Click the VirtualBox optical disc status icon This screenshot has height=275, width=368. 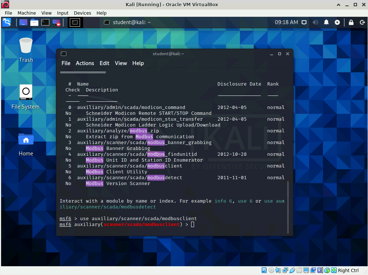point(271,270)
